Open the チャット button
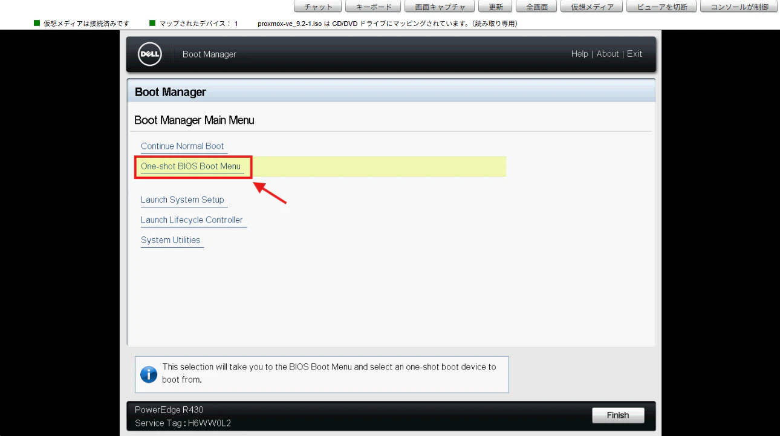 tap(317, 7)
